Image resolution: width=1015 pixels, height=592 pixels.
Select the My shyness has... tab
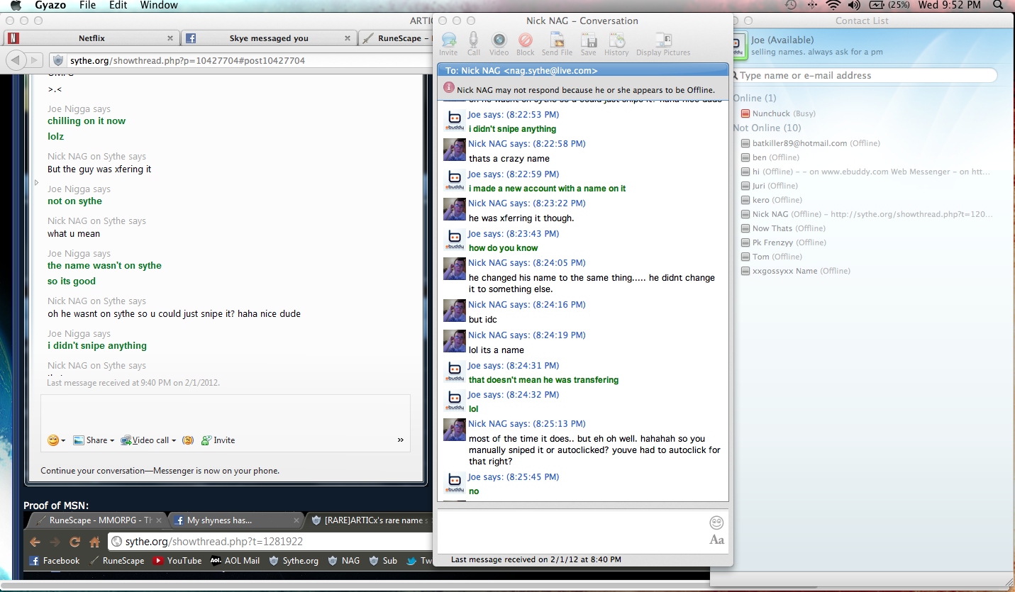(x=235, y=520)
